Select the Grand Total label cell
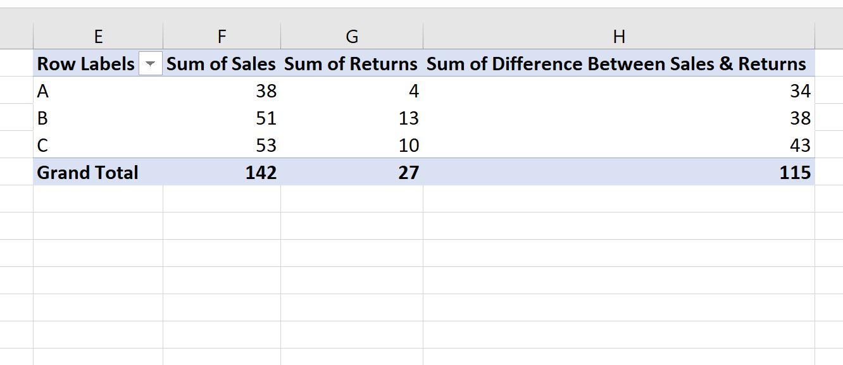The width and height of the screenshot is (843, 365). coord(98,173)
